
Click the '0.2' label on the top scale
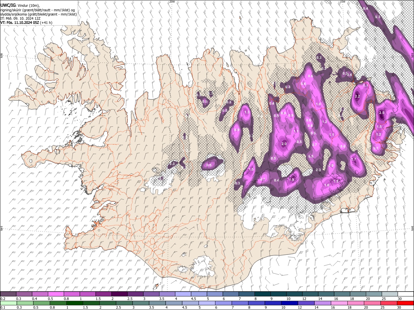point(3,299)
